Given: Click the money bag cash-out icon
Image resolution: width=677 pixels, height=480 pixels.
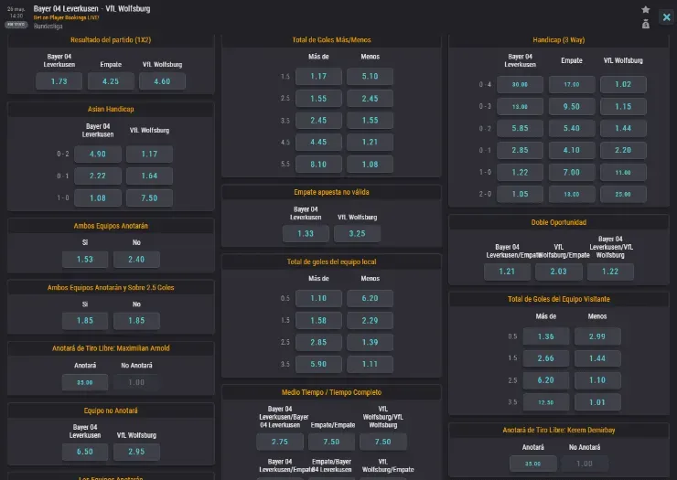Looking at the screenshot, I should tap(646, 24).
